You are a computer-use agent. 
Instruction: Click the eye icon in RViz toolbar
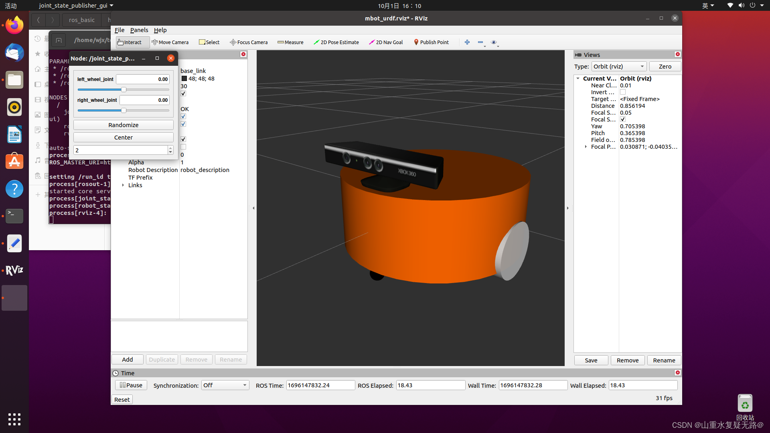pos(494,42)
